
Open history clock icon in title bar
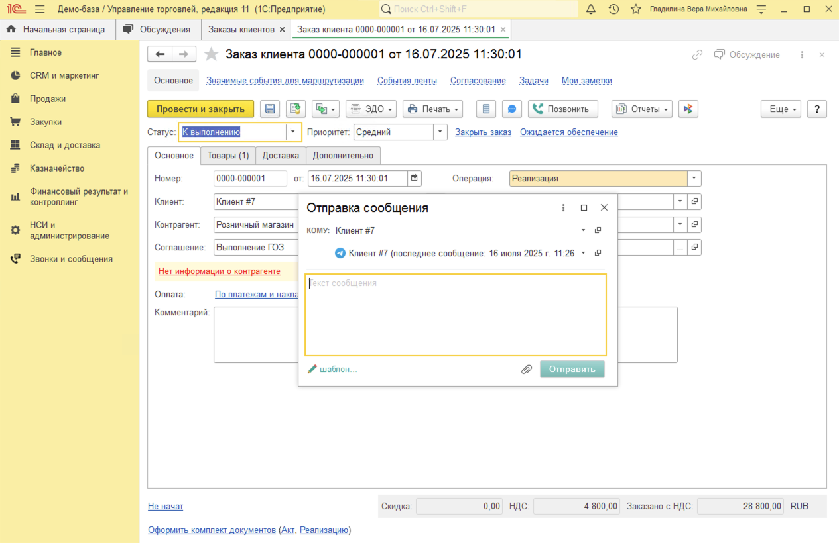[613, 9]
